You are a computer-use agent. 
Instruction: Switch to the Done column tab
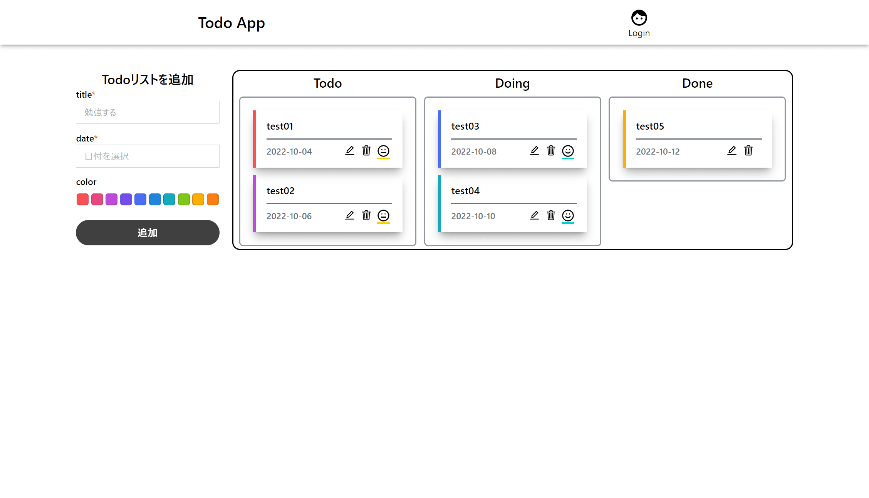[696, 83]
